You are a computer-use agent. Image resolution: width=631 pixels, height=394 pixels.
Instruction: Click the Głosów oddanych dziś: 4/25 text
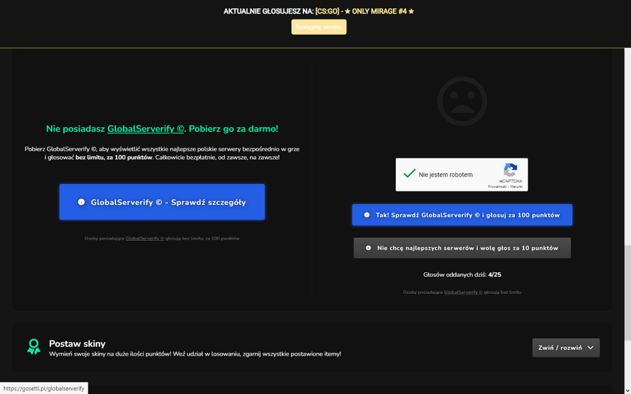[x=462, y=275]
